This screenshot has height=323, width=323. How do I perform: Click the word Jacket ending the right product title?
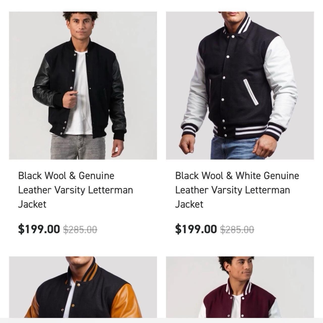[x=189, y=204]
